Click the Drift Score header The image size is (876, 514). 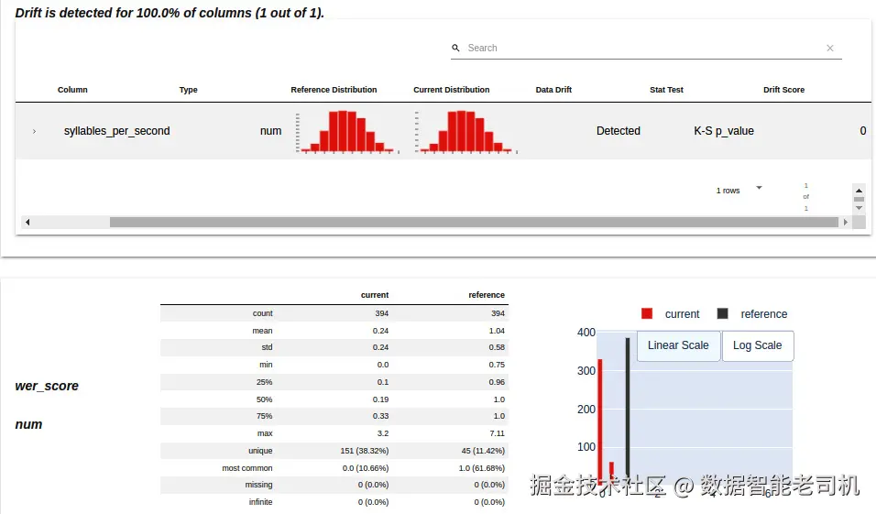[783, 90]
